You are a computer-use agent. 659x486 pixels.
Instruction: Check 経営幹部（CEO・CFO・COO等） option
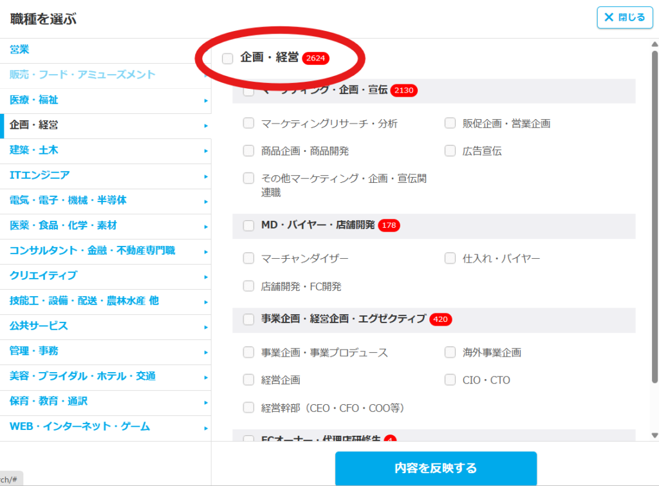click(248, 407)
